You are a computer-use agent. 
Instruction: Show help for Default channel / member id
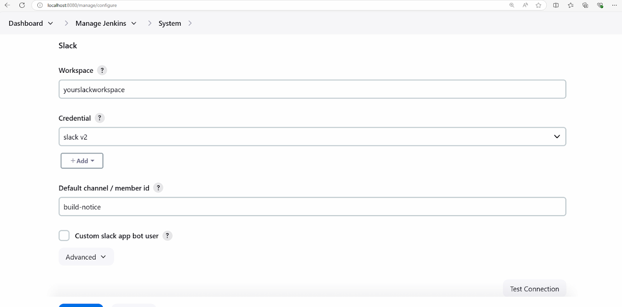pos(158,188)
